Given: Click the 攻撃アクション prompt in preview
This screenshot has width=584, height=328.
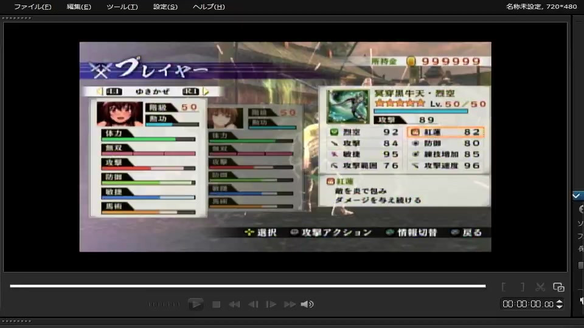Looking at the screenshot, I should coord(331,233).
